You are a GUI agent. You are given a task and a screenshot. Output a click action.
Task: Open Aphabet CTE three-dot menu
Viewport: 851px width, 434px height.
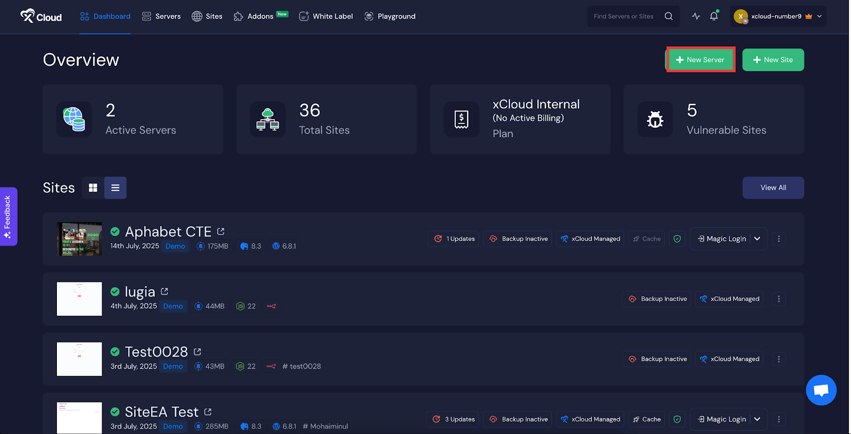point(779,239)
